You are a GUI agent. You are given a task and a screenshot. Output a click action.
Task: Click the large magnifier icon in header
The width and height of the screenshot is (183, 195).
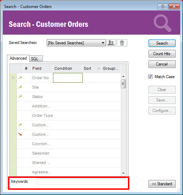[162, 23]
